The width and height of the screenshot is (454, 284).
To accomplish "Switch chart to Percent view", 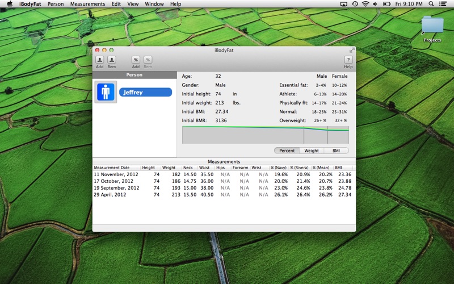I will tap(287, 151).
